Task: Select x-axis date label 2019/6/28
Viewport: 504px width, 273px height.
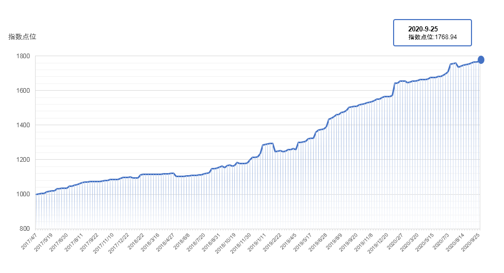Action: tap(318, 242)
